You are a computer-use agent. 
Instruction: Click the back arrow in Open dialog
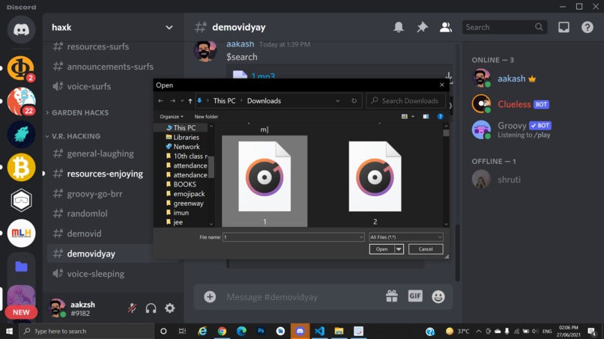point(160,101)
